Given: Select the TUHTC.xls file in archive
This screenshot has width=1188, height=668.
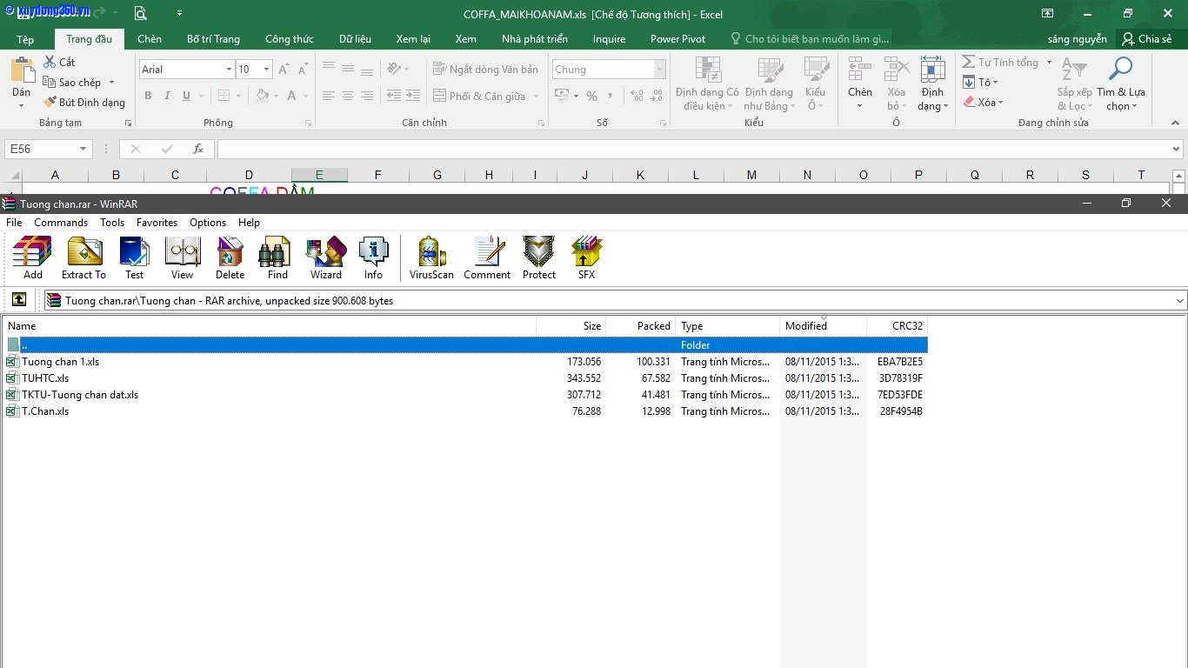Looking at the screenshot, I should 45,378.
